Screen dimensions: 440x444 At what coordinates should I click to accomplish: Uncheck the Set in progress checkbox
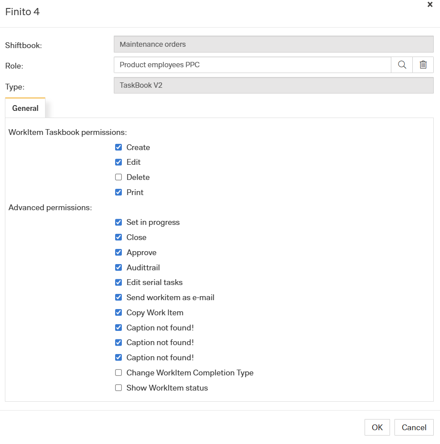point(118,222)
